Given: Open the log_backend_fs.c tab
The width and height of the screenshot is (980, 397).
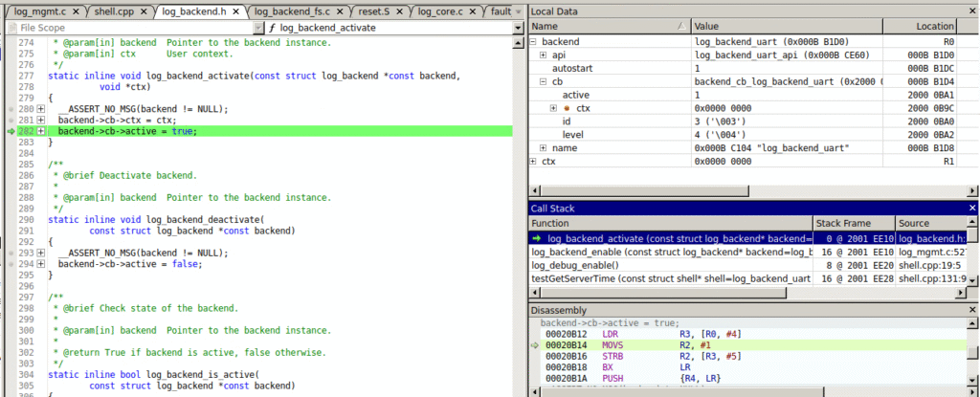Looking at the screenshot, I should pyautogui.click(x=291, y=11).
